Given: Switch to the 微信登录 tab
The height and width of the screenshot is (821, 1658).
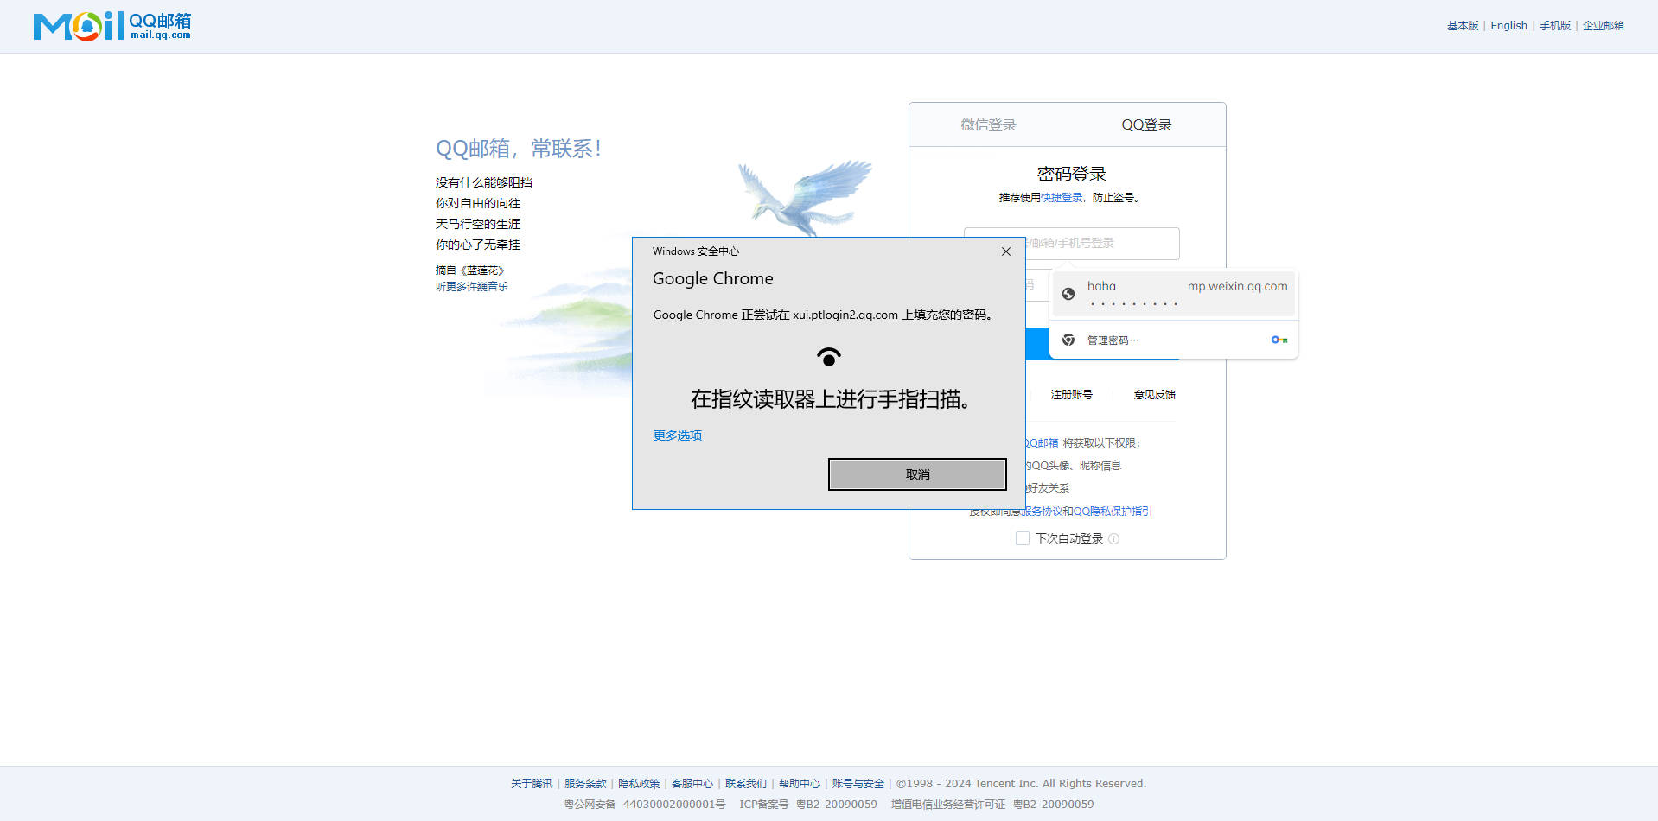Looking at the screenshot, I should point(988,124).
